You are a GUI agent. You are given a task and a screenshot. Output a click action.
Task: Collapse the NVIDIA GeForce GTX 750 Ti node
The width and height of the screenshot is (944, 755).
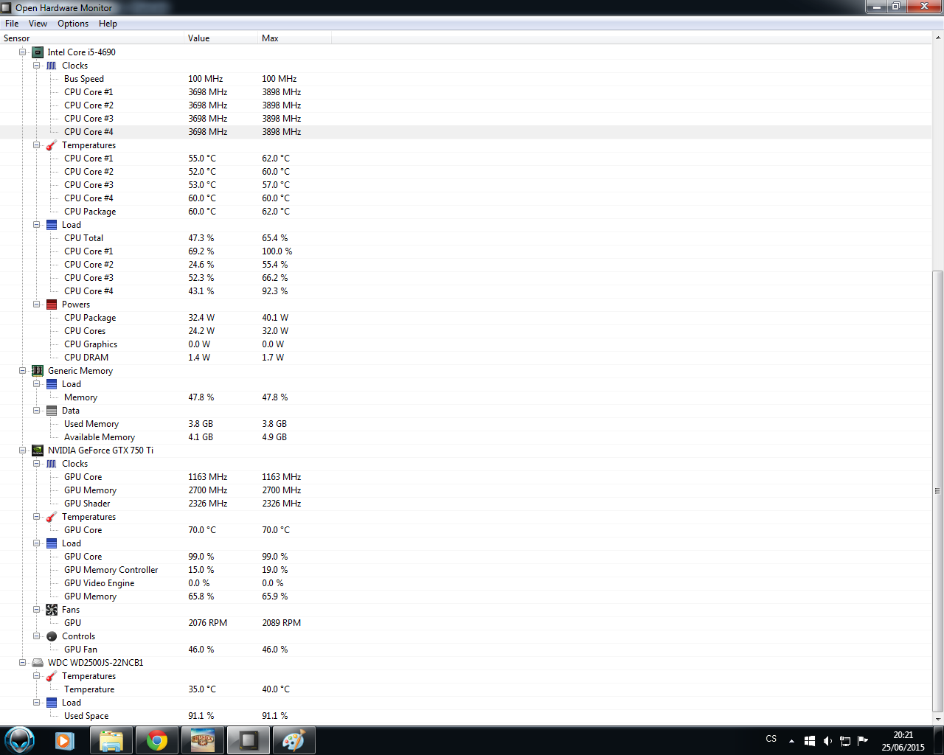23,450
